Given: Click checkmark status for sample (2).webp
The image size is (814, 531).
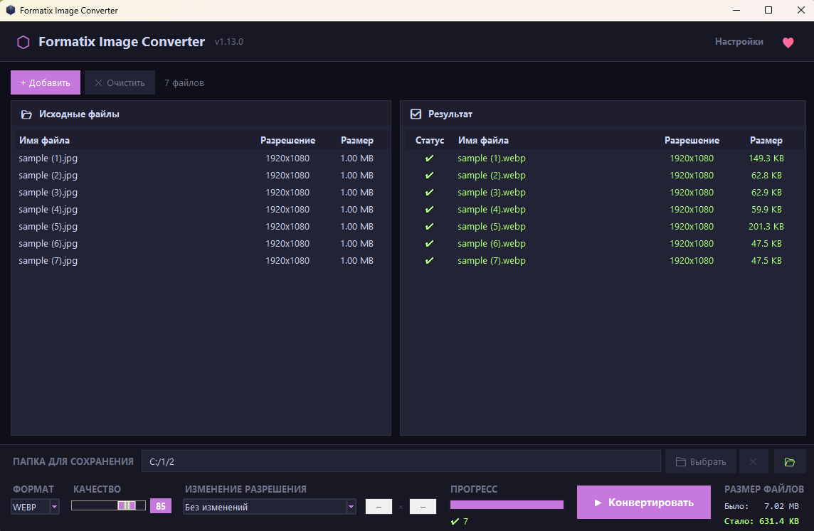Looking at the screenshot, I should tap(429, 176).
